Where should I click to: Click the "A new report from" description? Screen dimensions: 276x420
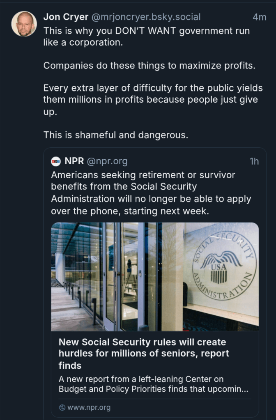pyautogui.click(x=153, y=384)
